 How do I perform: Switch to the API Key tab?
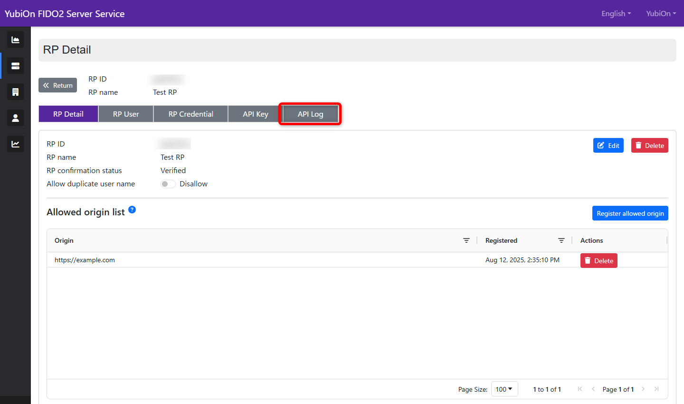(256, 114)
